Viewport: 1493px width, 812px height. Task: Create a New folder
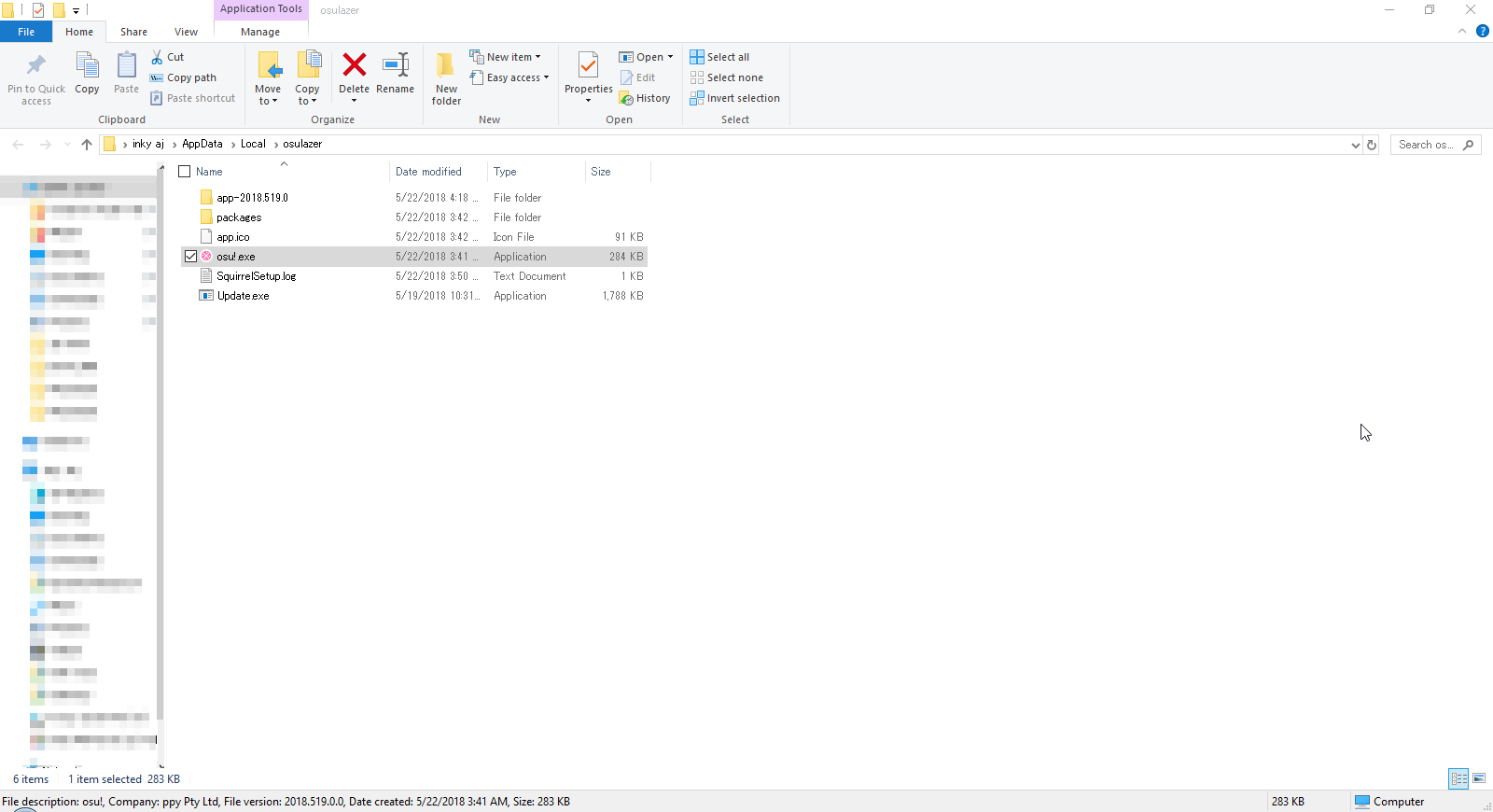tap(446, 78)
